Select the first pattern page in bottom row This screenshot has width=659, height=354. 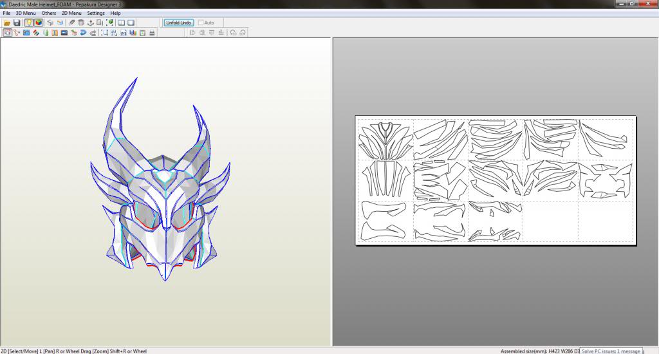pyautogui.click(x=386, y=221)
